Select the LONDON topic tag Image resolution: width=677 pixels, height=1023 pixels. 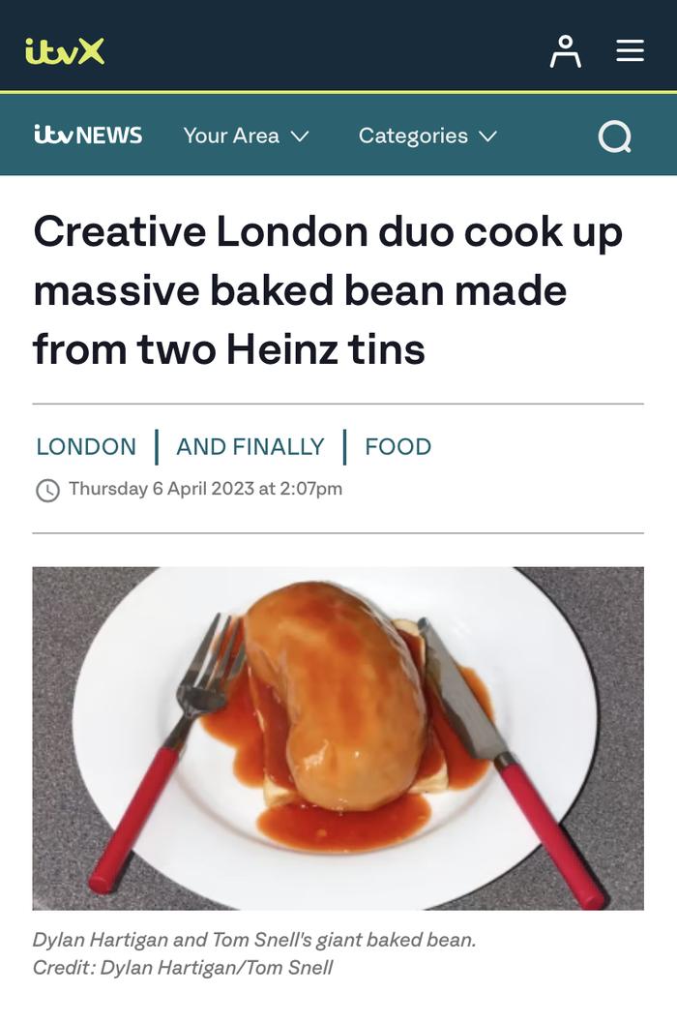pos(86,447)
